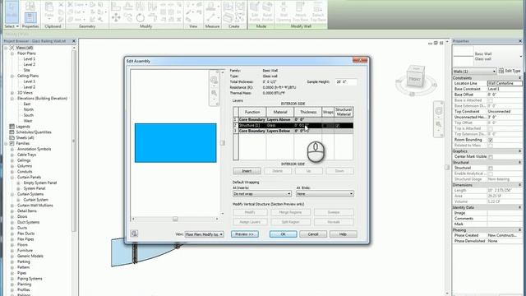Select the Move tool in the Modify panel
The width and height of the screenshot is (526, 296).
point(116,17)
